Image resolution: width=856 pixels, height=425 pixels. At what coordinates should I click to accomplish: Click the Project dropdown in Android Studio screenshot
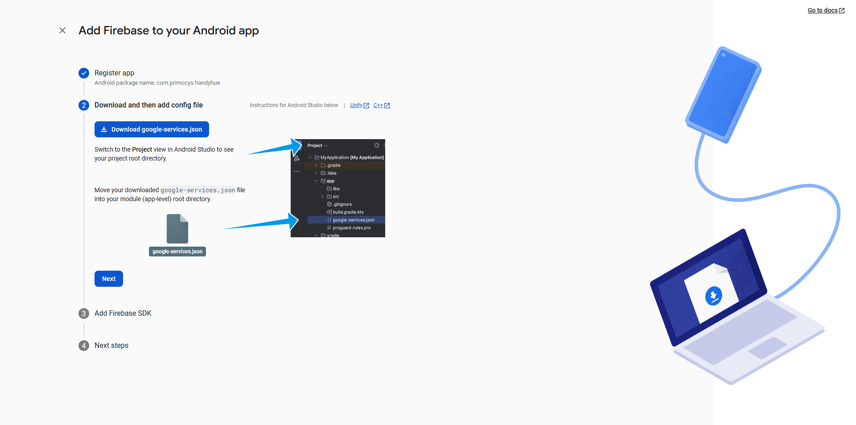coord(317,146)
